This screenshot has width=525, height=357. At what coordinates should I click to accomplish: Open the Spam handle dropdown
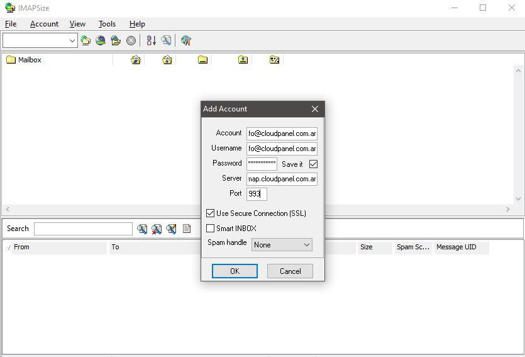coord(282,245)
